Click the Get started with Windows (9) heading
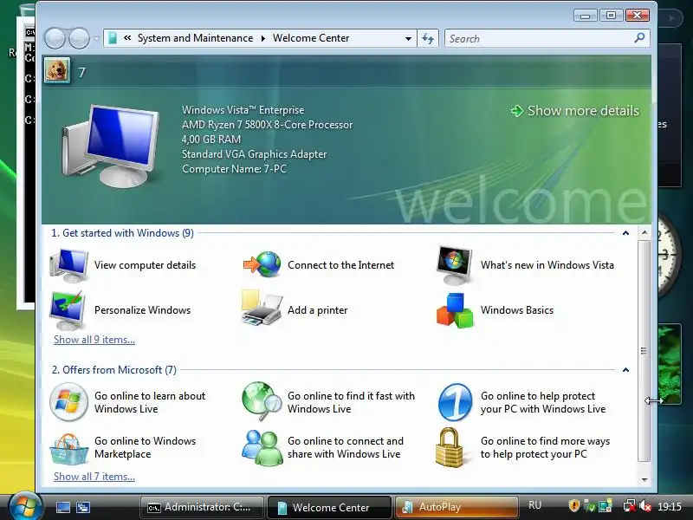The height and width of the screenshot is (520, 693). (122, 233)
